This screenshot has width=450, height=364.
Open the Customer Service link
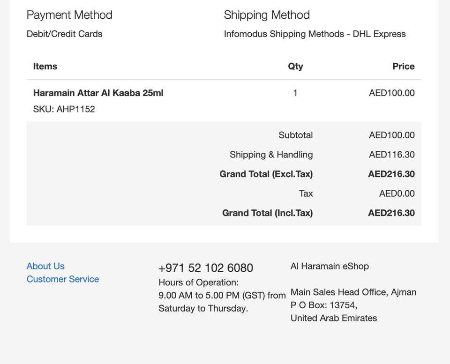point(63,279)
